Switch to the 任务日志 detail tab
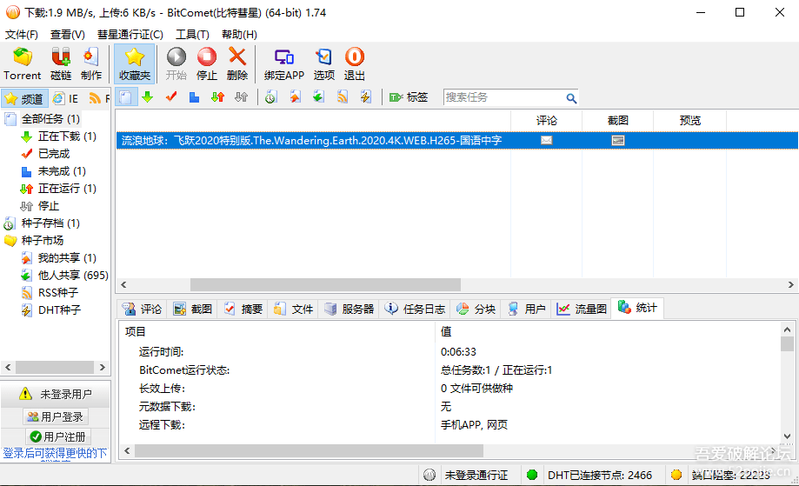 416,310
